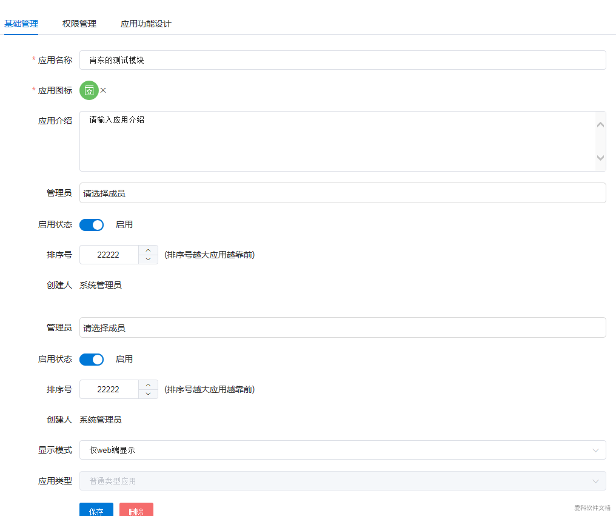Toggle the second 启用状态 switch
The image size is (616, 516).
click(92, 359)
